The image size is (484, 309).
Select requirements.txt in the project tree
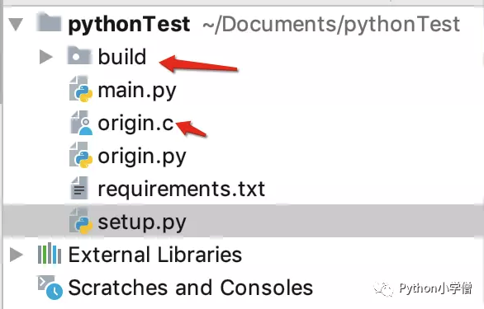181,189
